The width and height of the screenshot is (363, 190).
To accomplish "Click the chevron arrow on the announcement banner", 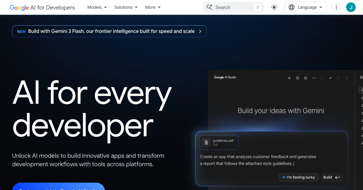I will pyautogui.click(x=200, y=31).
